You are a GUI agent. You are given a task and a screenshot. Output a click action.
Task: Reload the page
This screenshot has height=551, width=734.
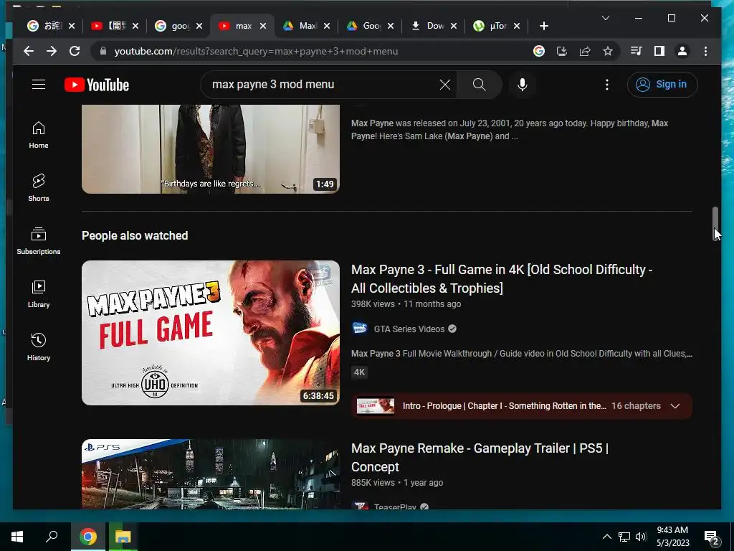[x=75, y=51]
